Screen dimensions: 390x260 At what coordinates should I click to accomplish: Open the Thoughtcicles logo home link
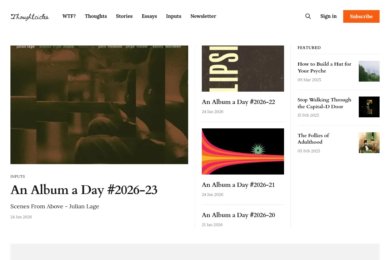(30, 17)
